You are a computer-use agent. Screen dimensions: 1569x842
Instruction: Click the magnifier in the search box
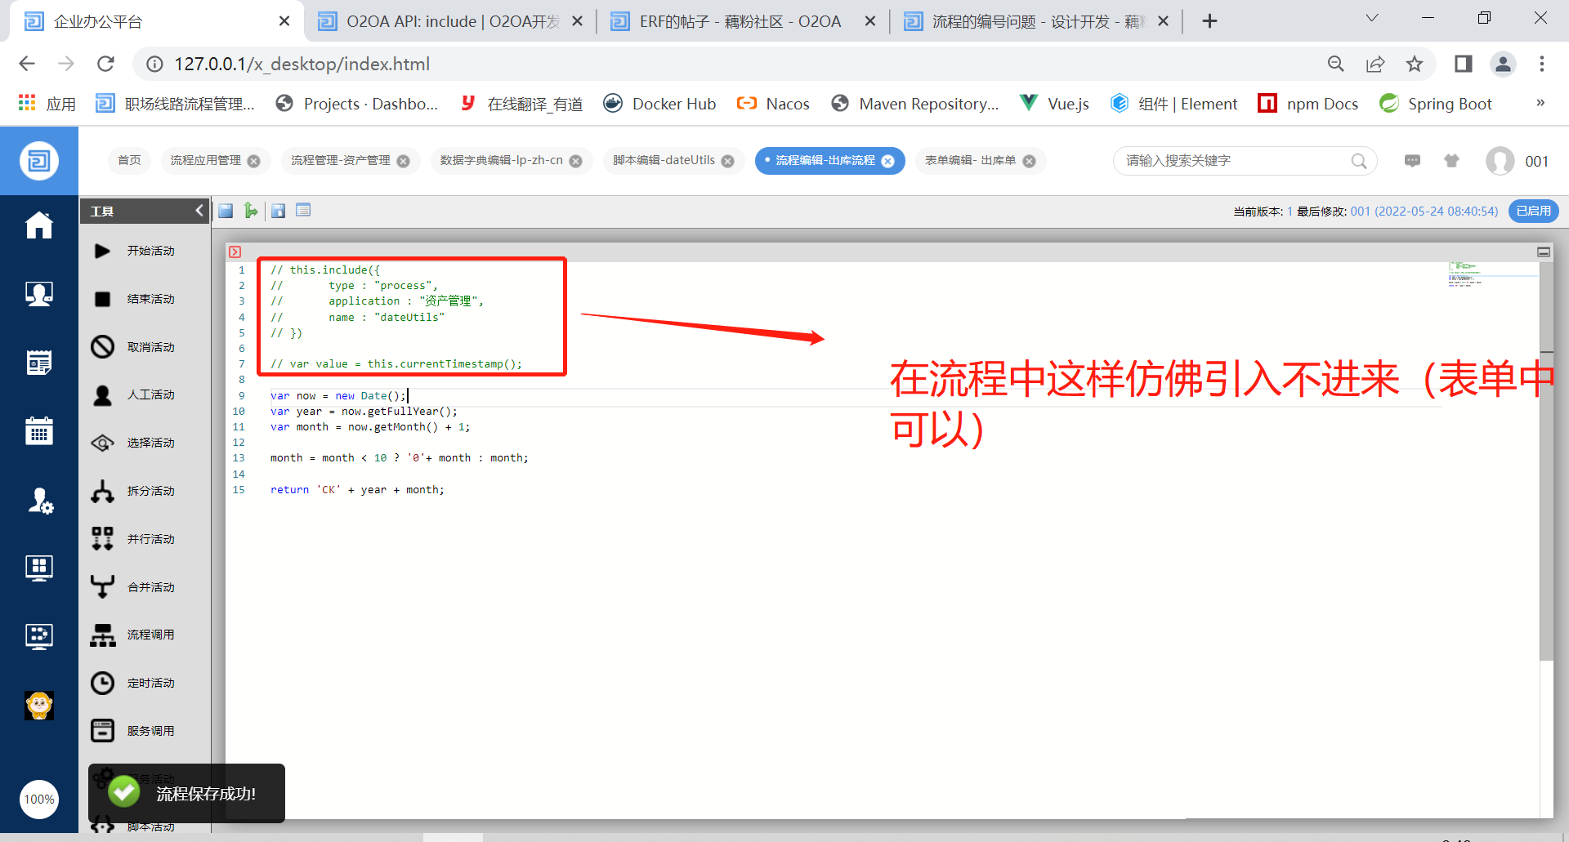click(x=1358, y=161)
